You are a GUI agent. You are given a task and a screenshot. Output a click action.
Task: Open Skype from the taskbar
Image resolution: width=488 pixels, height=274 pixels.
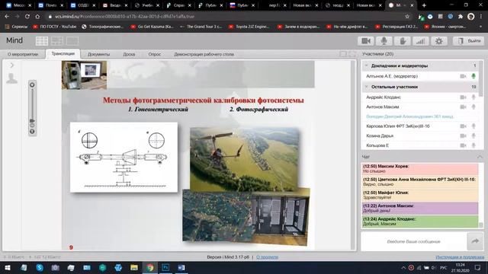coord(40,267)
